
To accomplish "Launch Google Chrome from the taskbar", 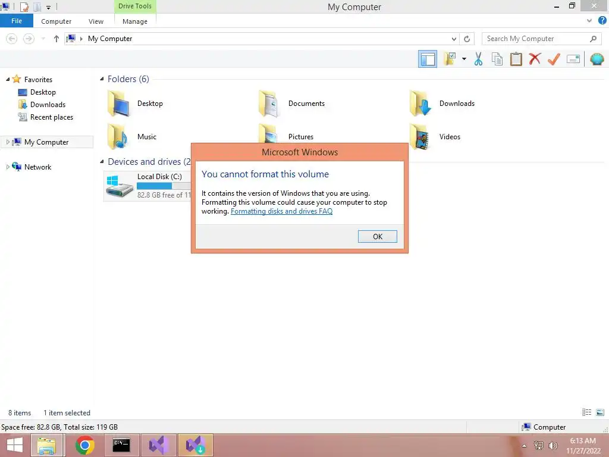I will (84, 445).
